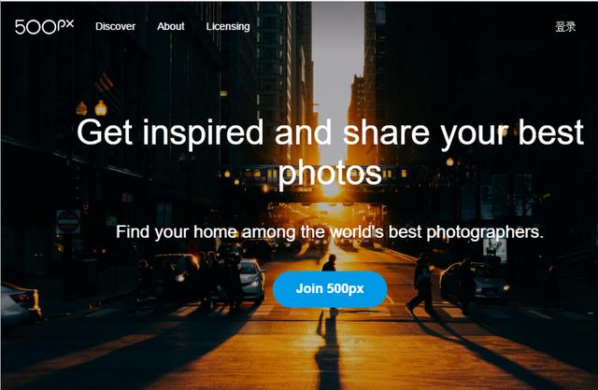The width and height of the screenshot is (598, 390).
Task: Open the Discover menu item
Action: [115, 26]
